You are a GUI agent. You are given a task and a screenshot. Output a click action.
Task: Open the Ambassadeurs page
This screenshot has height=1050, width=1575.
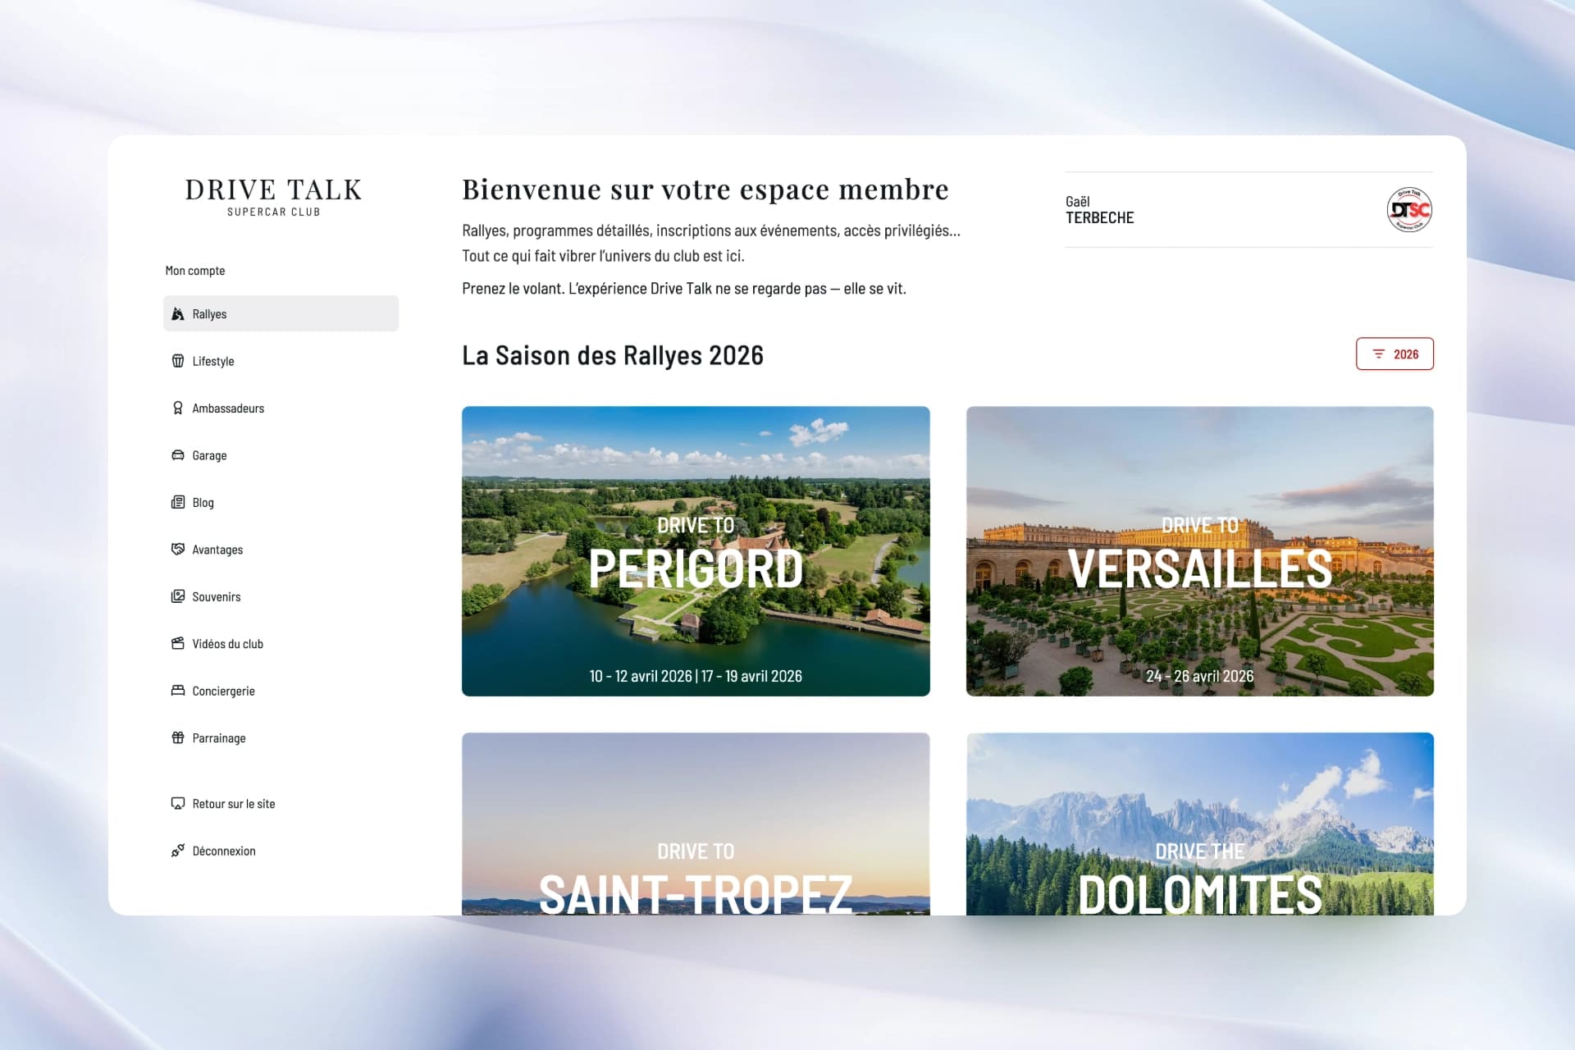click(281, 408)
